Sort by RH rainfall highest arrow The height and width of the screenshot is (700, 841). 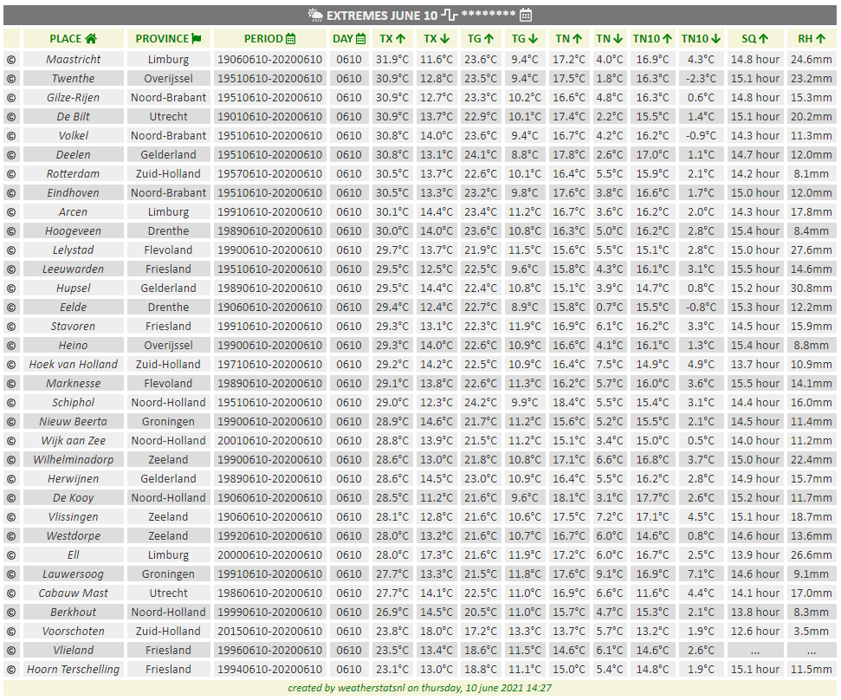(x=820, y=39)
